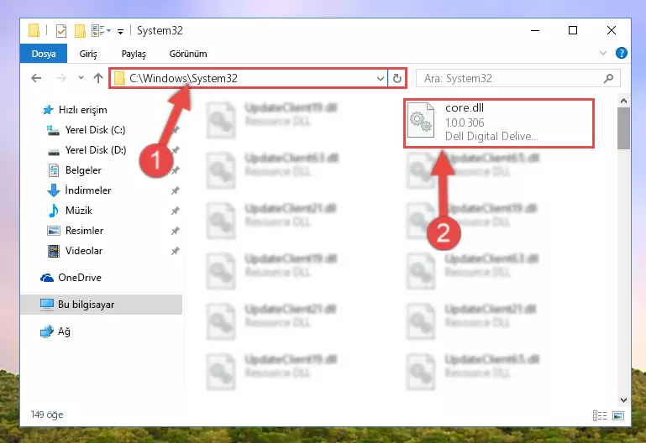The image size is (646, 443).
Task: Click the folder icon in the title bar
Action: [34, 30]
